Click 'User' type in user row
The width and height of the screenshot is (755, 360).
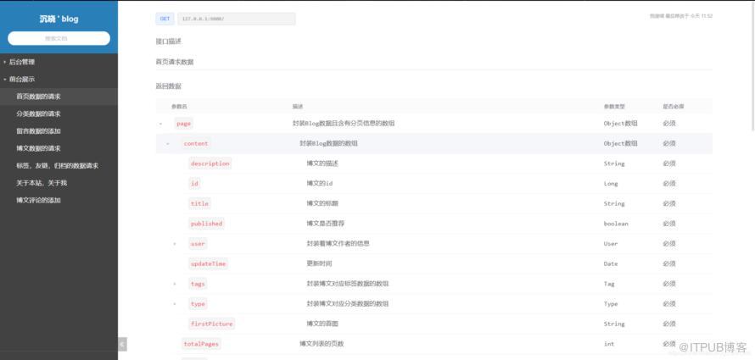tap(611, 244)
